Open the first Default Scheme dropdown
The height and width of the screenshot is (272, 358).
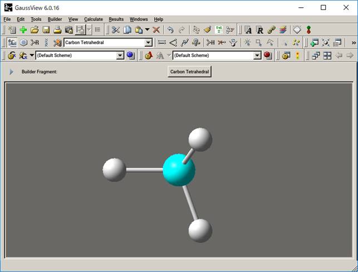click(120, 56)
